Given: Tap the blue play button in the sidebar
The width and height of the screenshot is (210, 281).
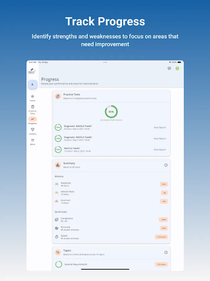Looking at the screenshot, I should click(x=32, y=84).
